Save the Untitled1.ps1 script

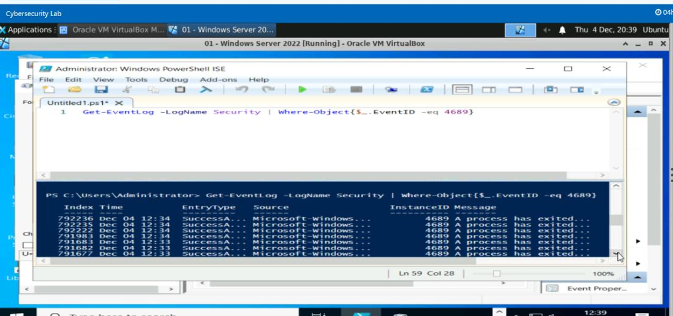click(102, 89)
